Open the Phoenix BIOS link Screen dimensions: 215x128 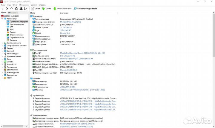pyautogui.click(x=69, y=70)
